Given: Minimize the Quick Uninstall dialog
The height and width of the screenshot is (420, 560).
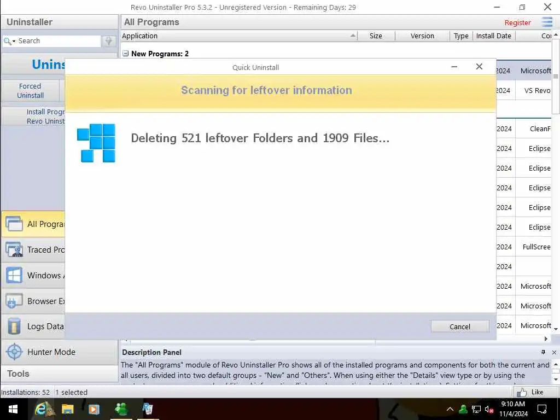Looking at the screenshot, I should coord(454,67).
